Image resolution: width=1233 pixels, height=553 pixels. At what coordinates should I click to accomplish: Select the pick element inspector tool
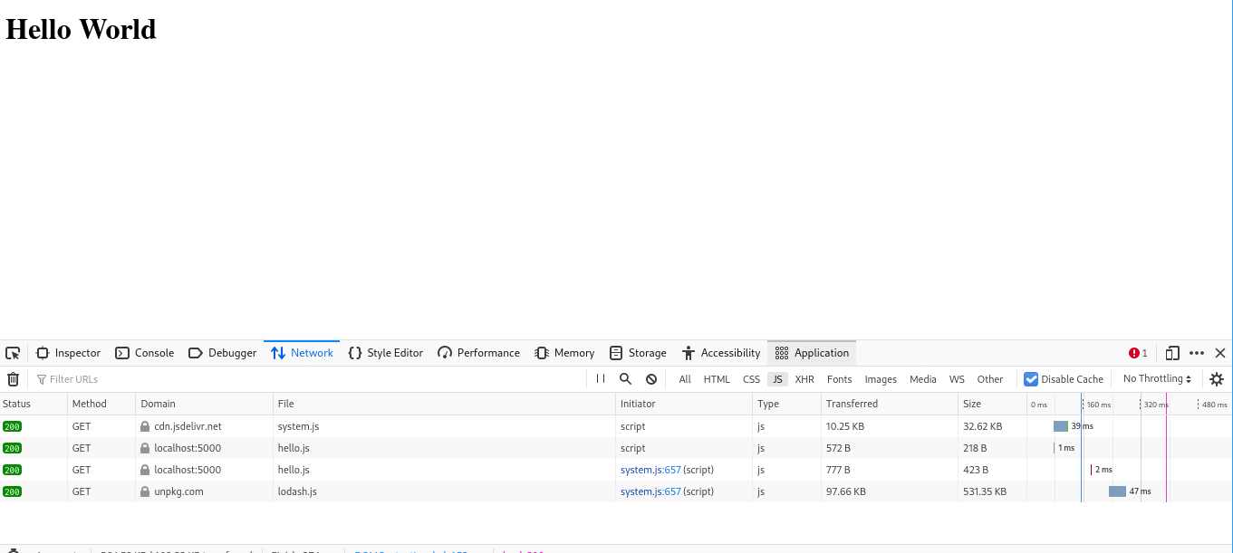point(13,353)
